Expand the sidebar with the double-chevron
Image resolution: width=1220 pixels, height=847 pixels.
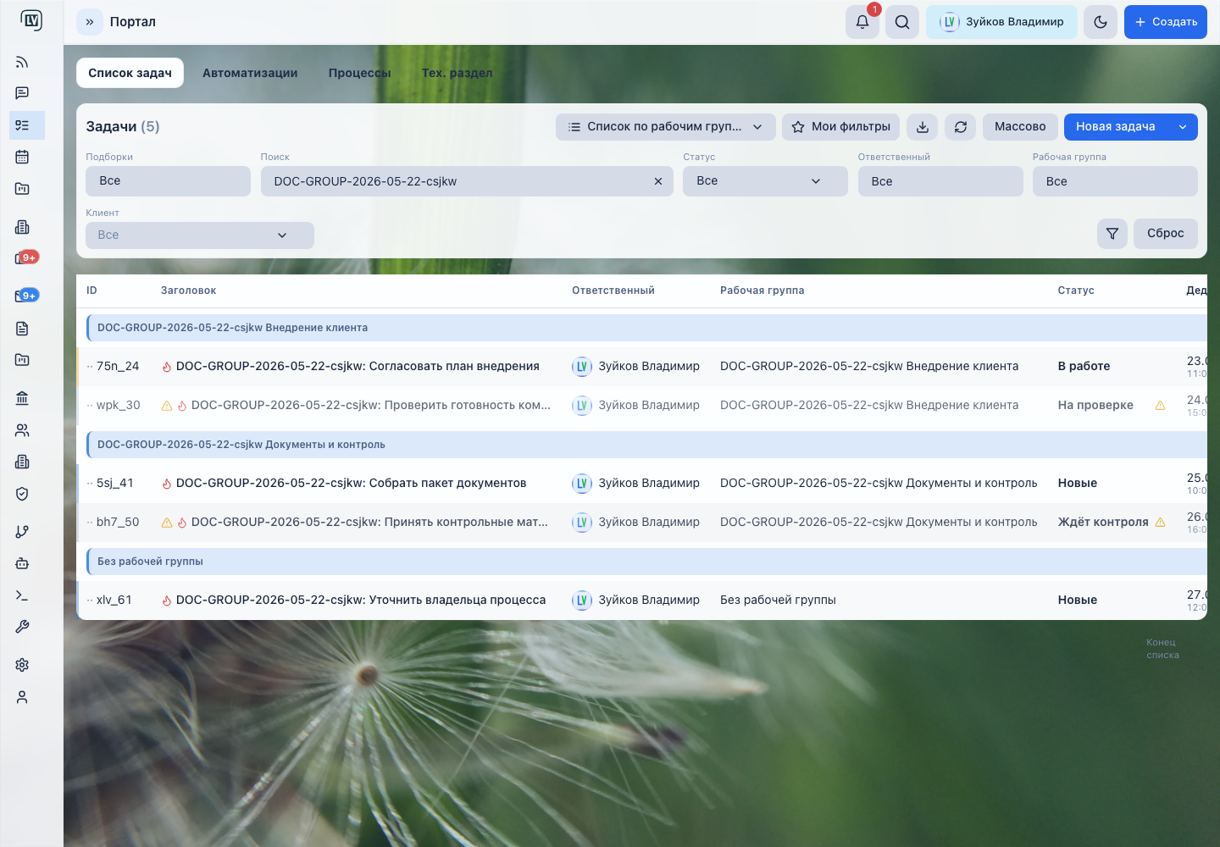click(x=90, y=22)
